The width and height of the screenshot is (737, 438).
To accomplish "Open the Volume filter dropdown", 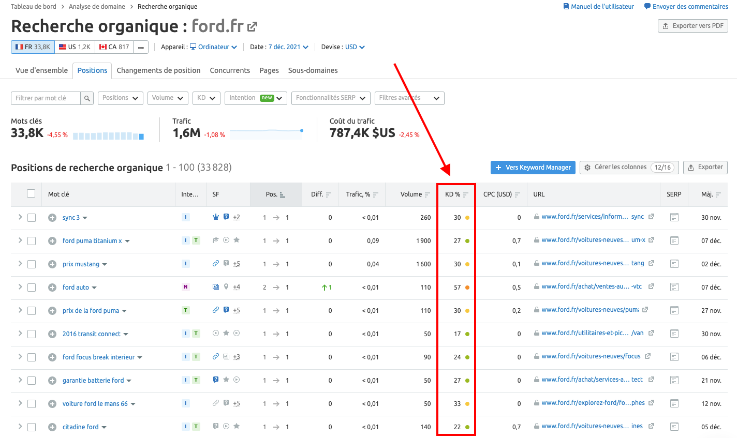I will [168, 98].
